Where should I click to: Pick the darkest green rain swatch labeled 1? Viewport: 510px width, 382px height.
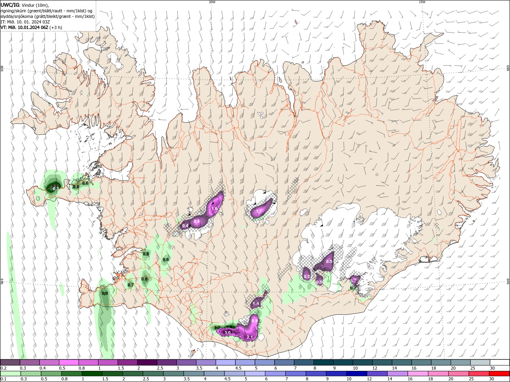click(92, 374)
